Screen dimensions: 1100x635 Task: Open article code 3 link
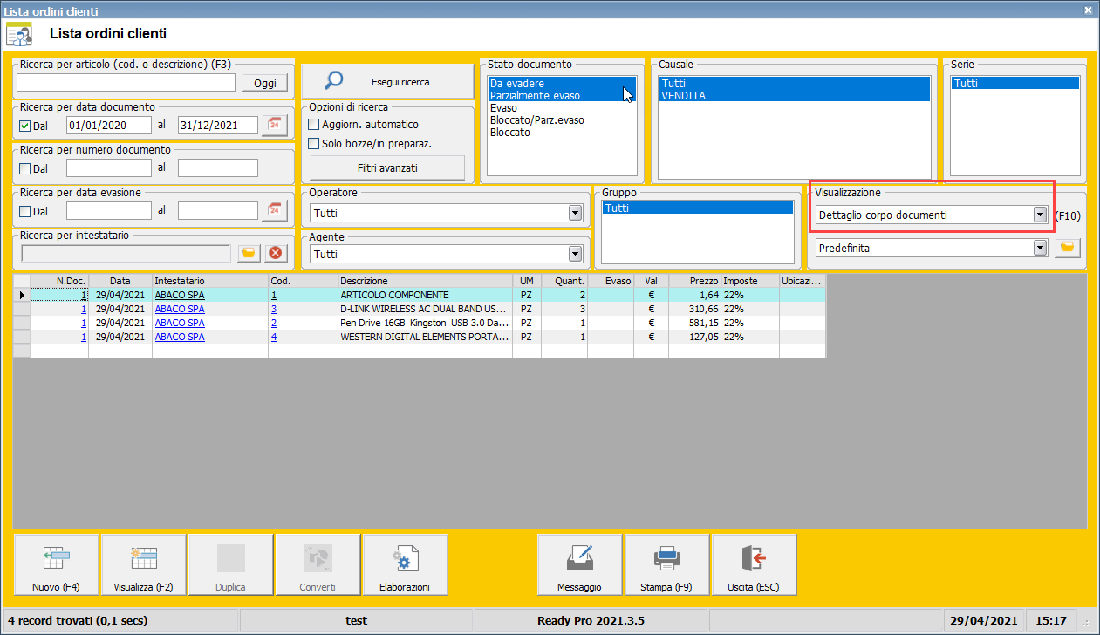[x=274, y=309]
